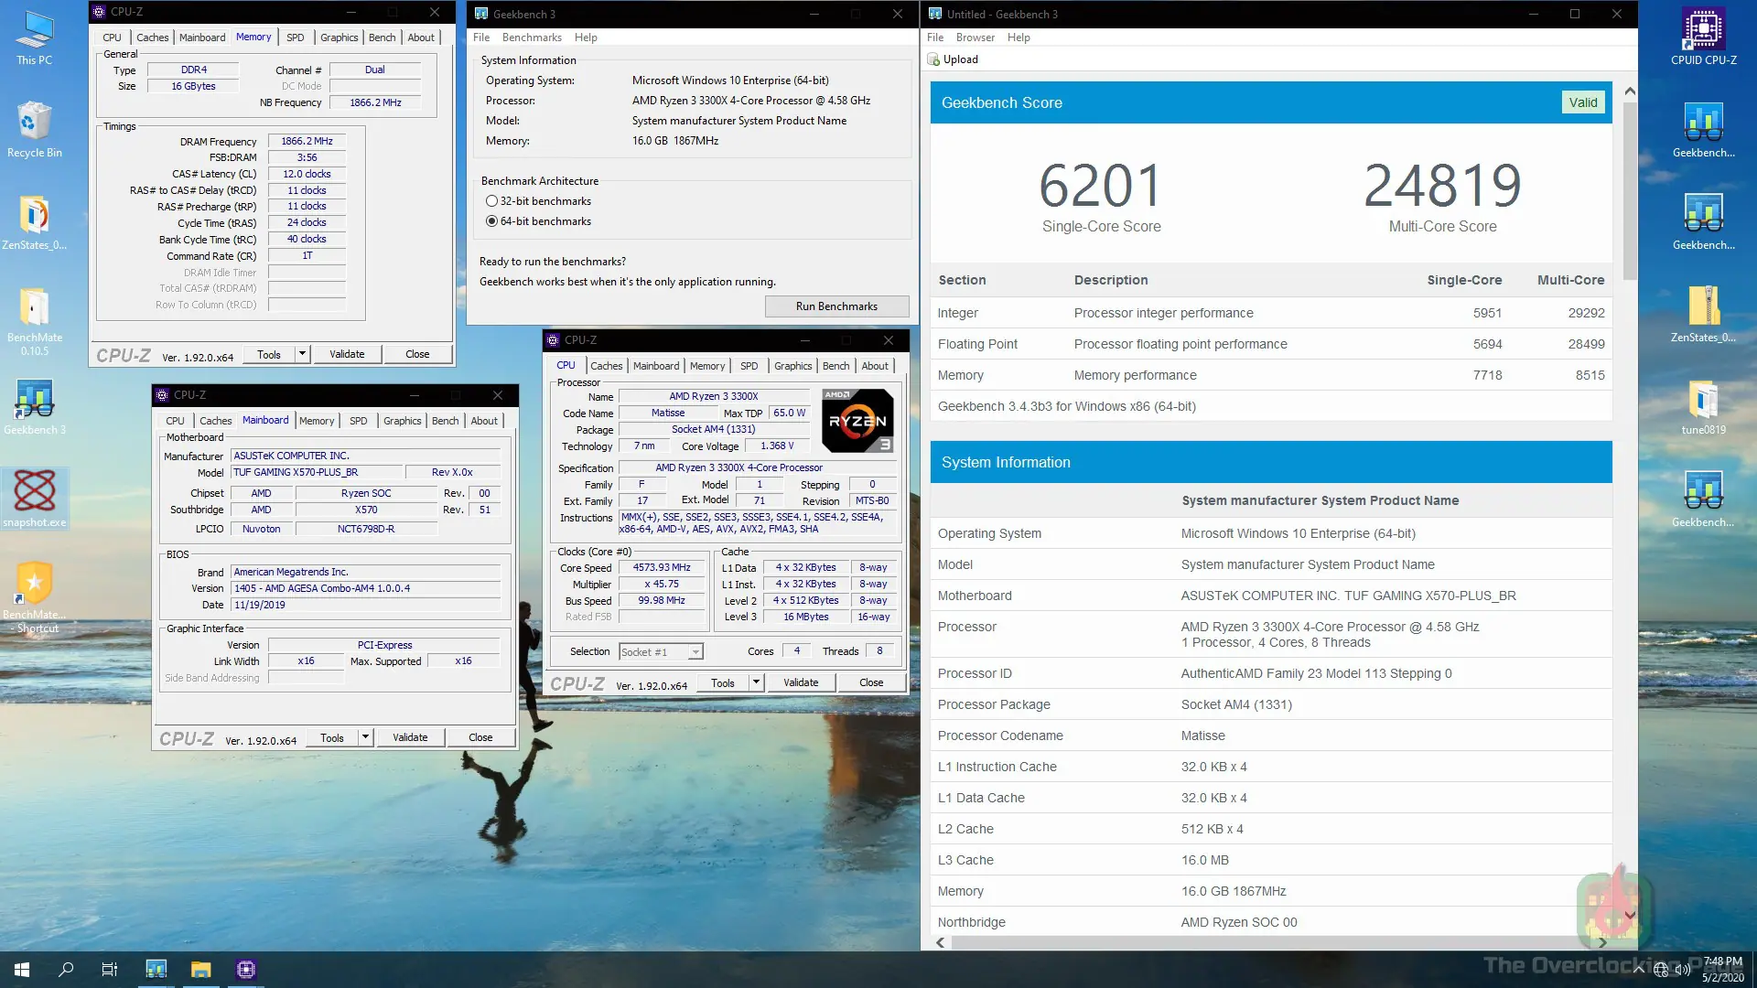Screen dimensions: 1757x988
Task: Open File menu in Untitled Geekbench window
Action: point(935,38)
